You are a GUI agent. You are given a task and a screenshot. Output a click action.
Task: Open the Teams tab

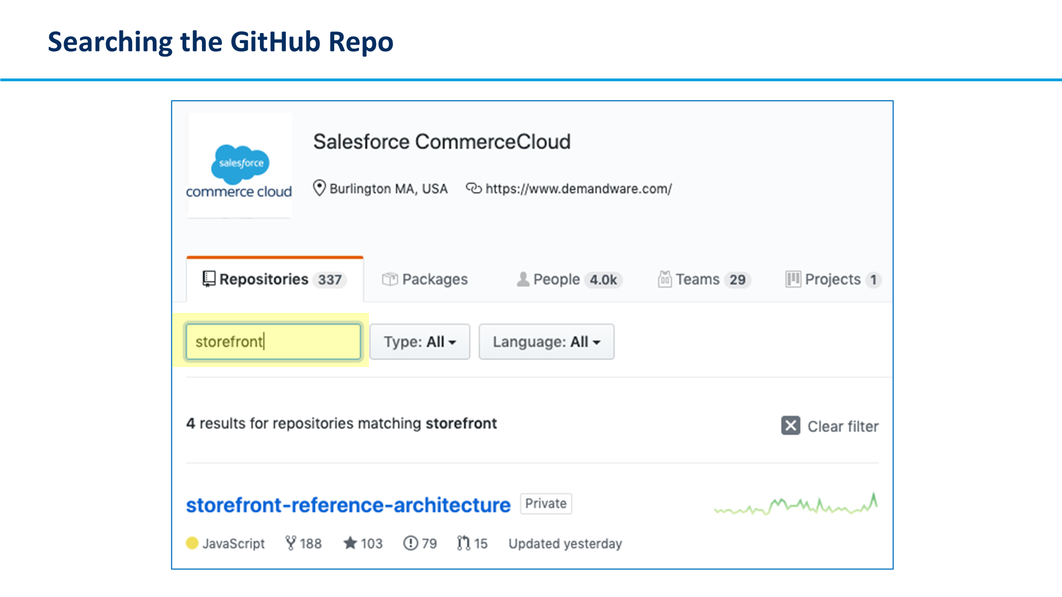point(705,280)
